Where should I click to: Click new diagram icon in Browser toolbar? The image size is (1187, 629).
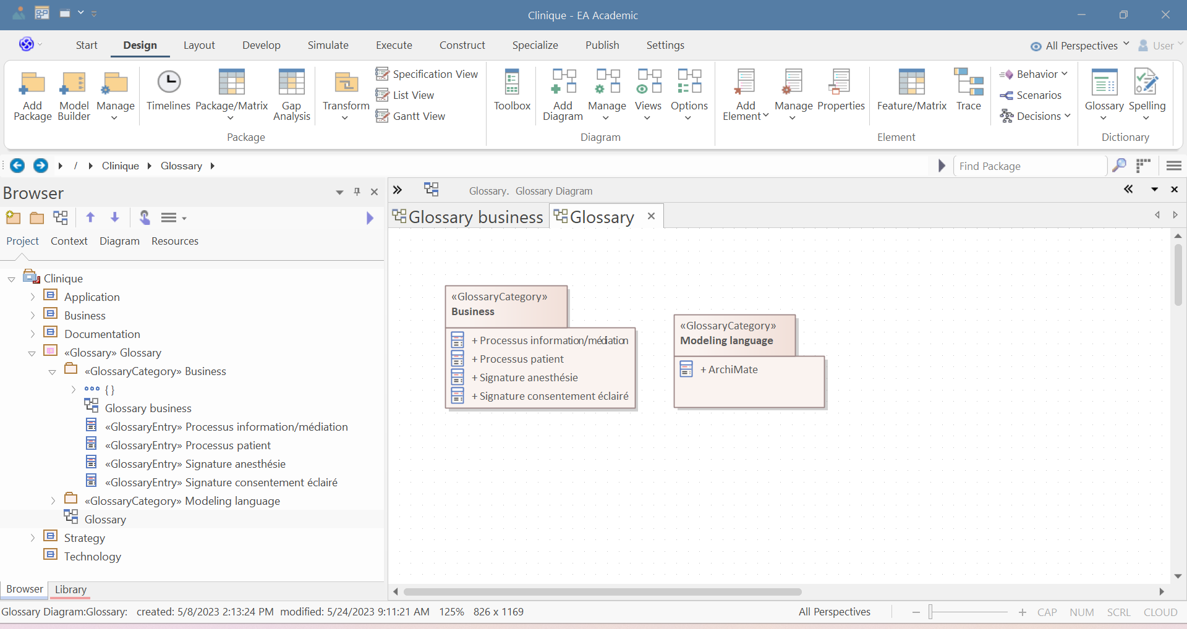pos(61,217)
